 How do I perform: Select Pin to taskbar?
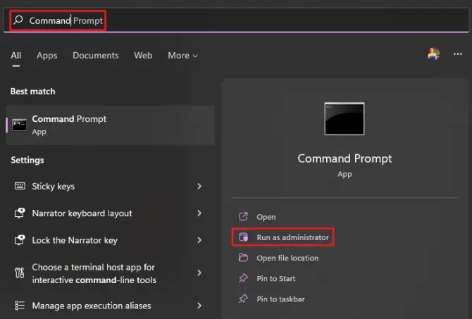pos(280,299)
